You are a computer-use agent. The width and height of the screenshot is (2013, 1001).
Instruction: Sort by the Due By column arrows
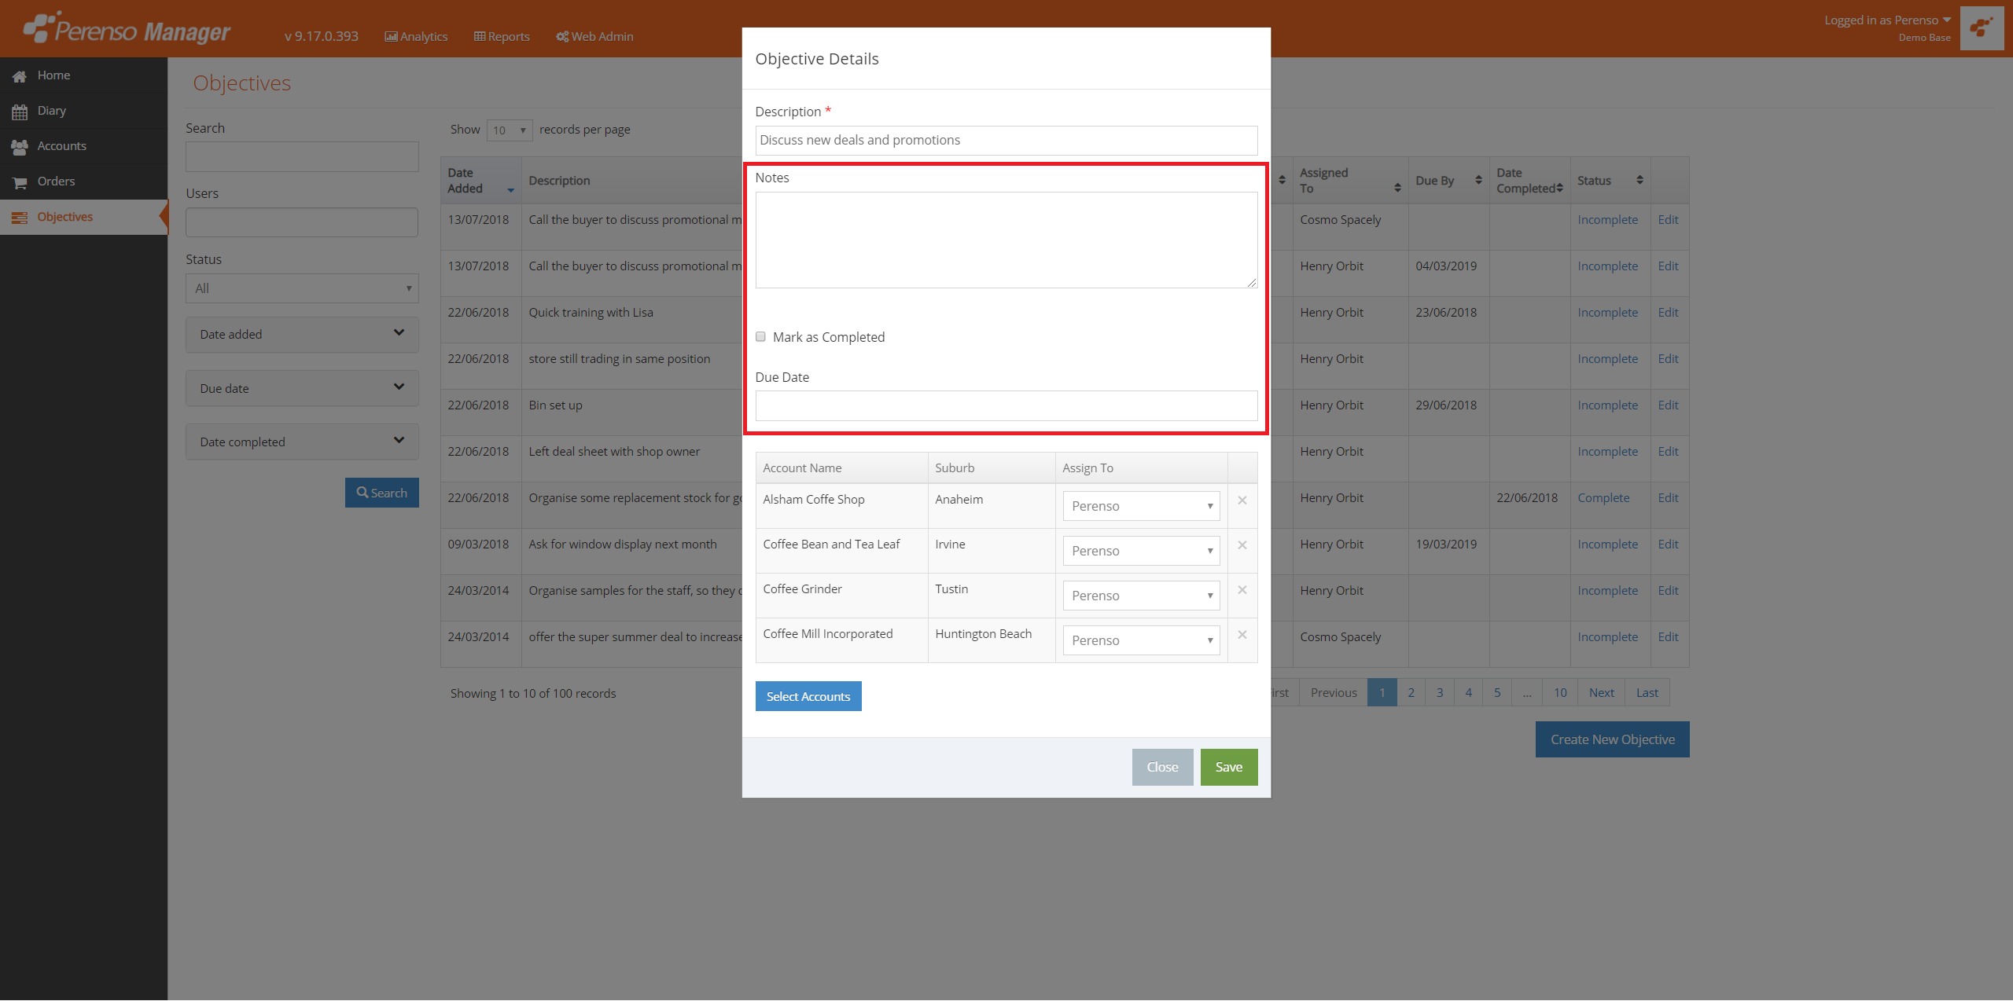[1478, 180]
